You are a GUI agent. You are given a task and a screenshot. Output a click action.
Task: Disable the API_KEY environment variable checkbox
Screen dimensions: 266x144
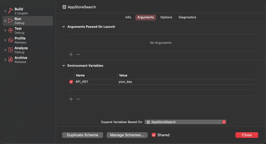click(x=71, y=82)
